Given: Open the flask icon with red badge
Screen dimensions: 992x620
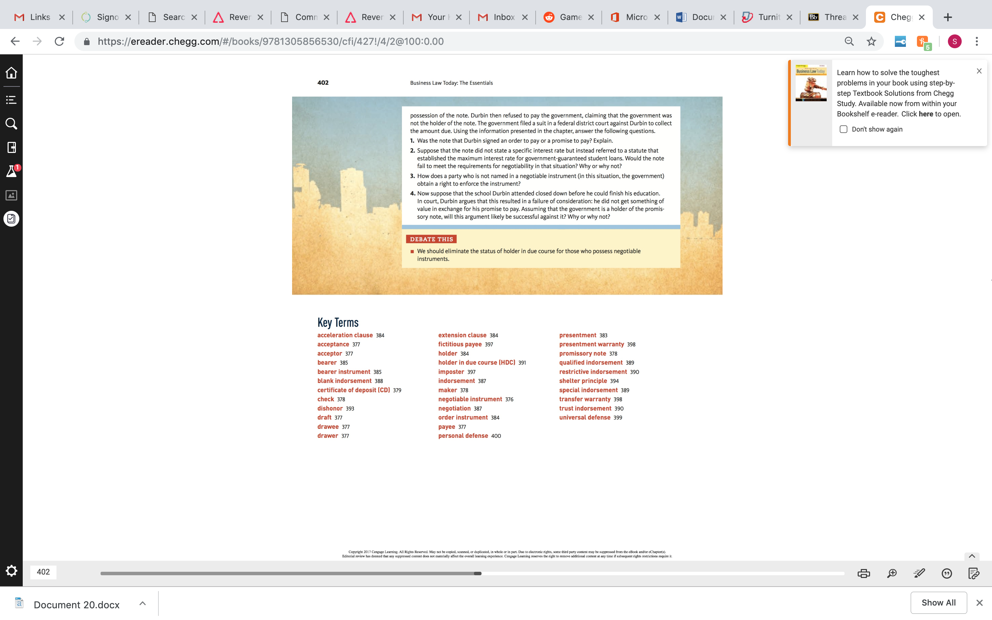Looking at the screenshot, I should point(11,171).
